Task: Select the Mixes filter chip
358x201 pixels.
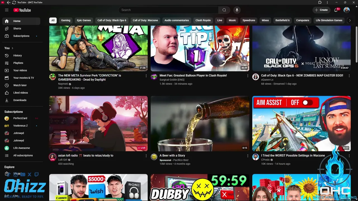Action: (265, 20)
